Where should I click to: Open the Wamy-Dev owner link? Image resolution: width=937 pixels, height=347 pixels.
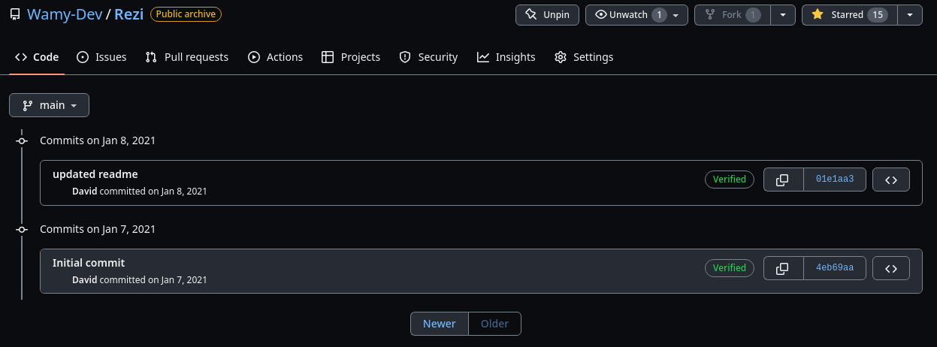65,14
